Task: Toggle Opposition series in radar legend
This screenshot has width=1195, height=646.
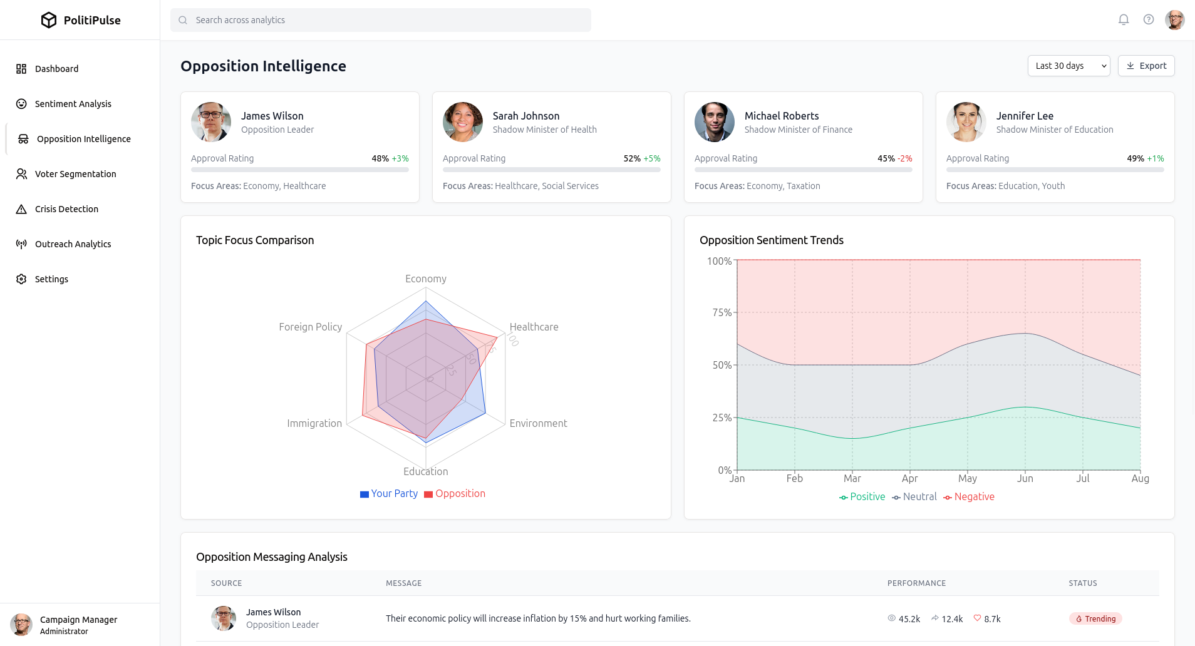Action: (455, 494)
